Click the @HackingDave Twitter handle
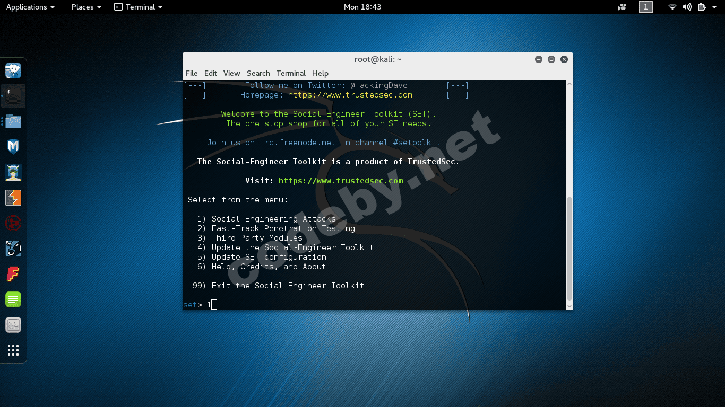The width and height of the screenshot is (725, 407). 379,85
